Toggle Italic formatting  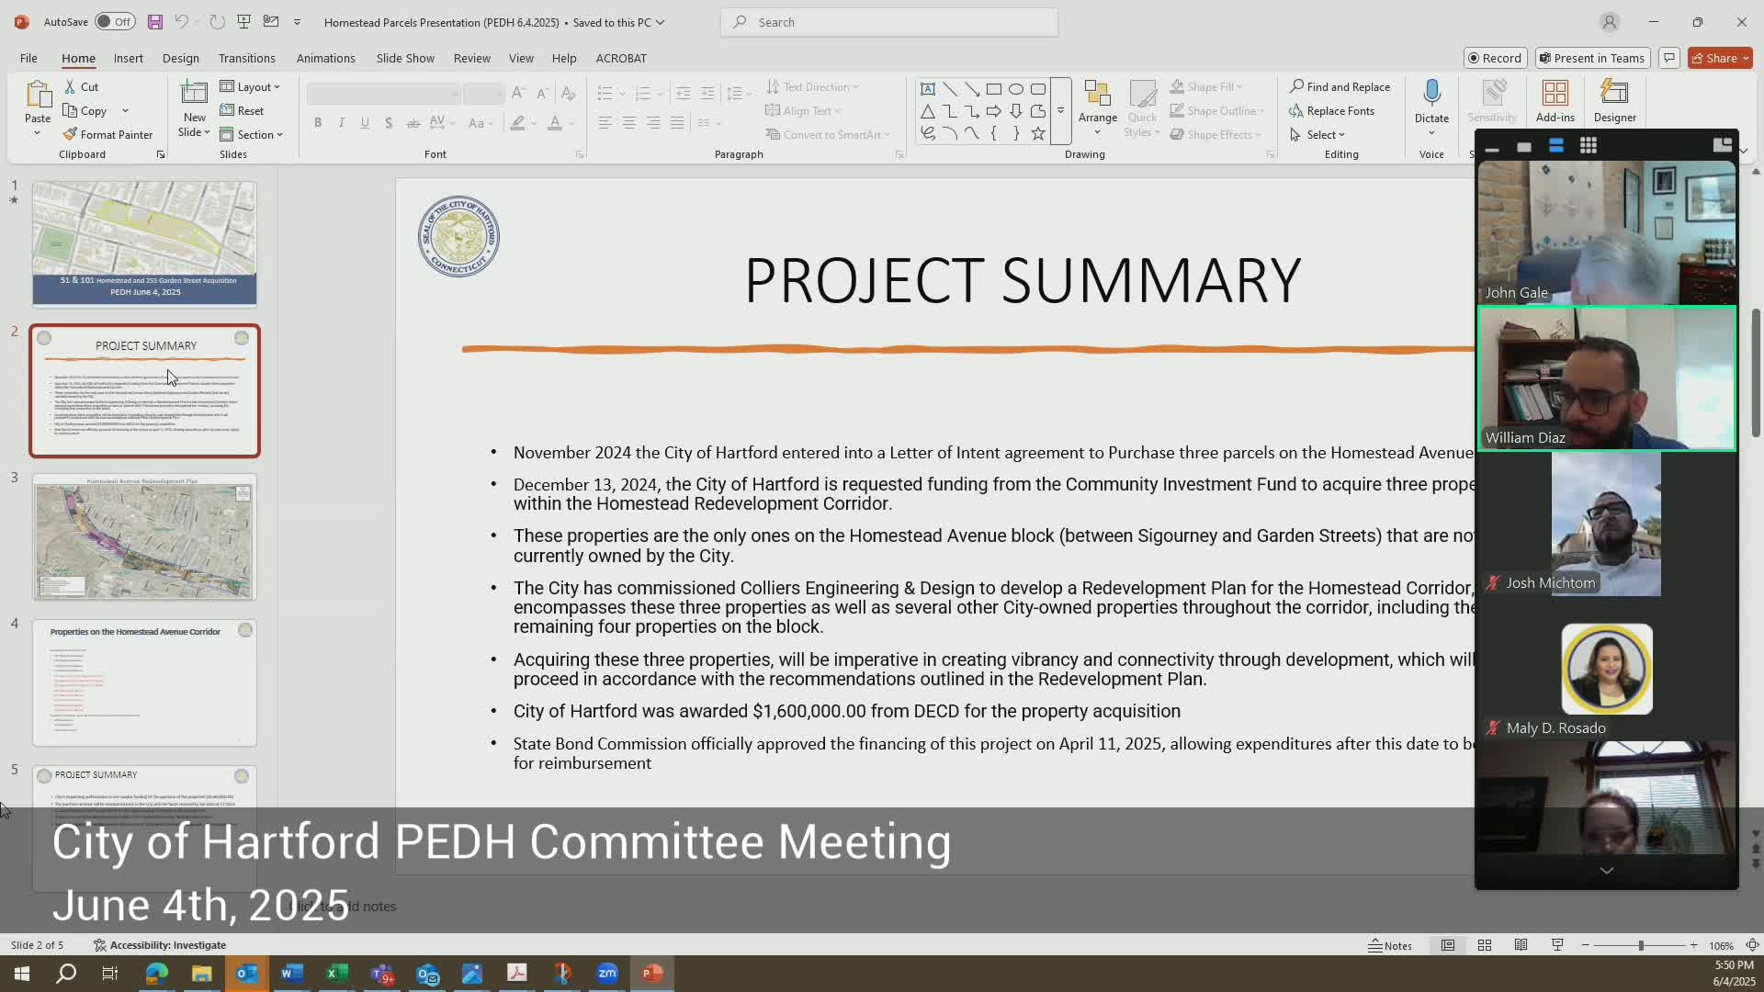(342, 122)
